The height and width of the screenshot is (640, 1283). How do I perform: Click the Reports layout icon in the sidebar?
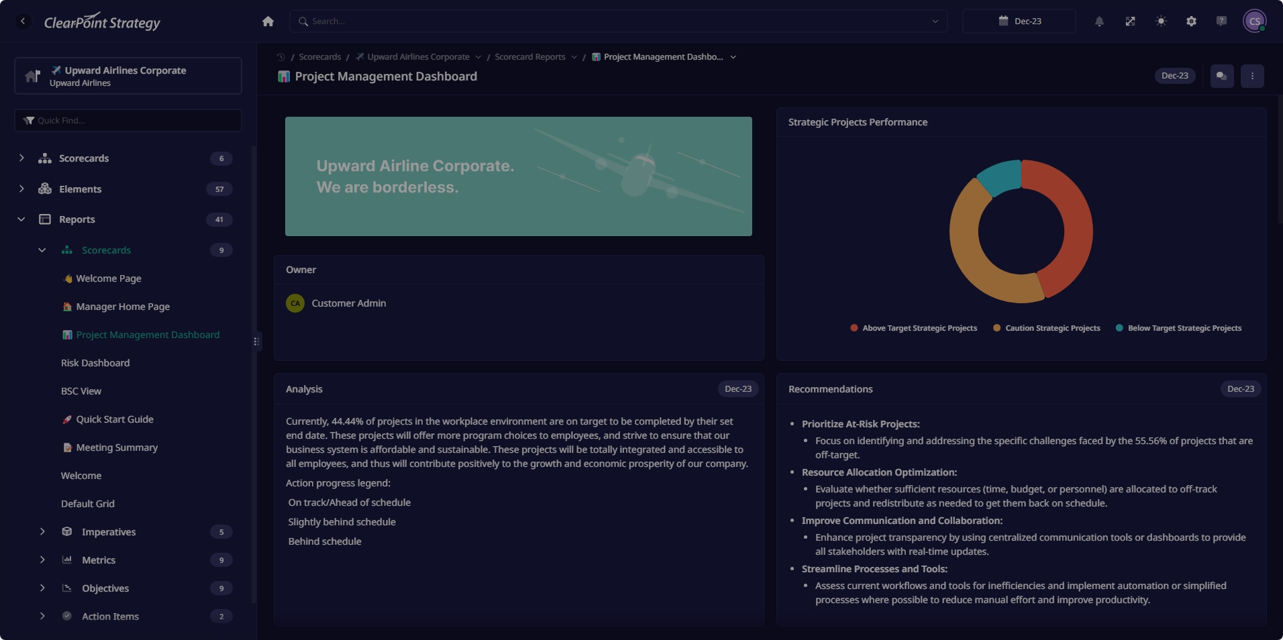click(x=45, y=219)
